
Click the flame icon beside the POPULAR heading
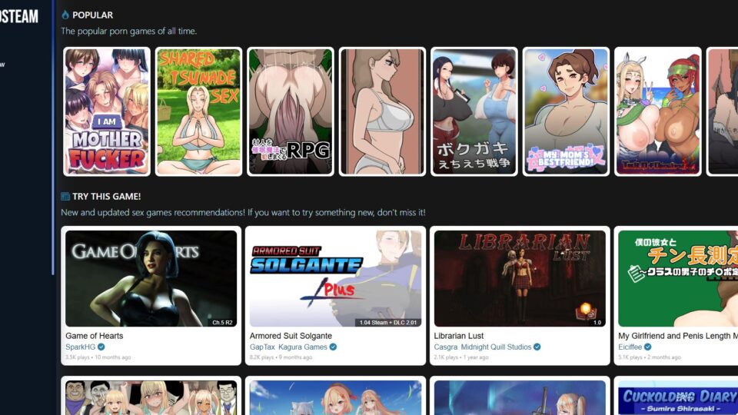65,15
